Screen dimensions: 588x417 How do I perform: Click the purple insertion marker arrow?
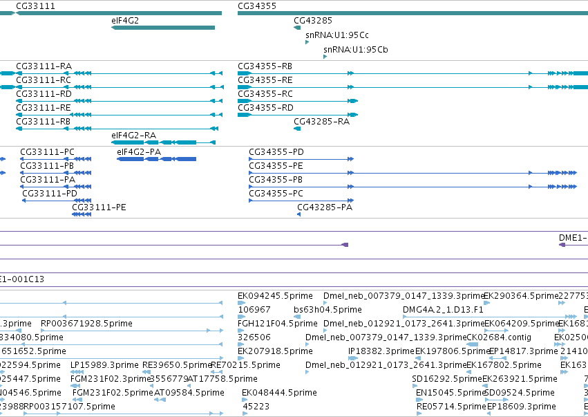click(345, 245)
